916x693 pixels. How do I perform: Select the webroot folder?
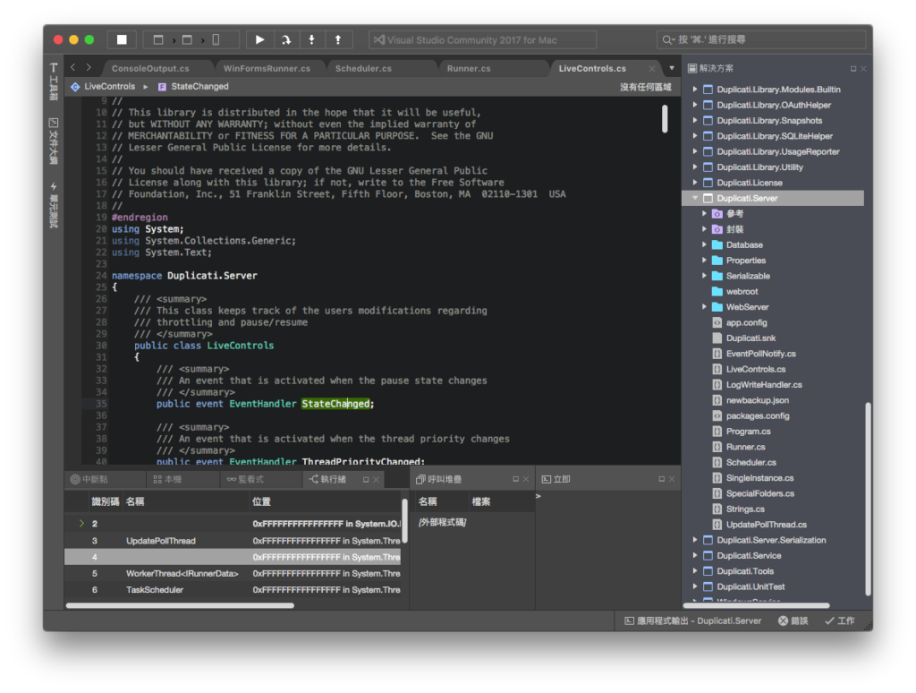click(742, 291)
